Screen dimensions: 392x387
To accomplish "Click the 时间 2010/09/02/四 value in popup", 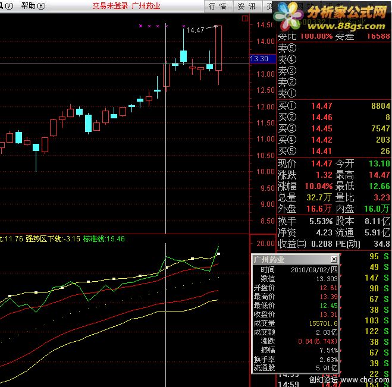I will 314,270.
